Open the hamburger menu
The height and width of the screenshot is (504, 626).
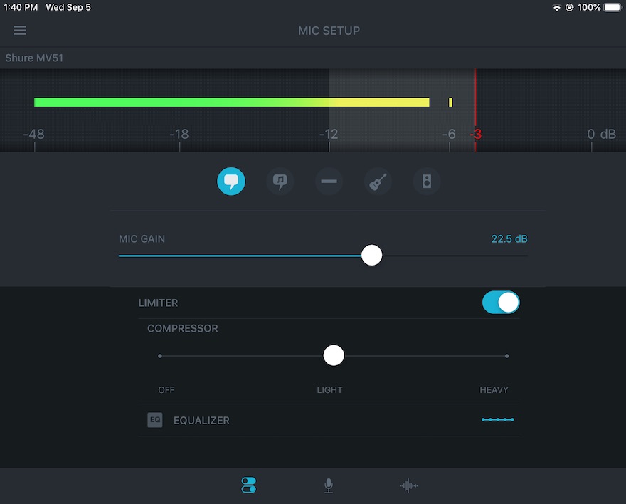tap(20, 31)
